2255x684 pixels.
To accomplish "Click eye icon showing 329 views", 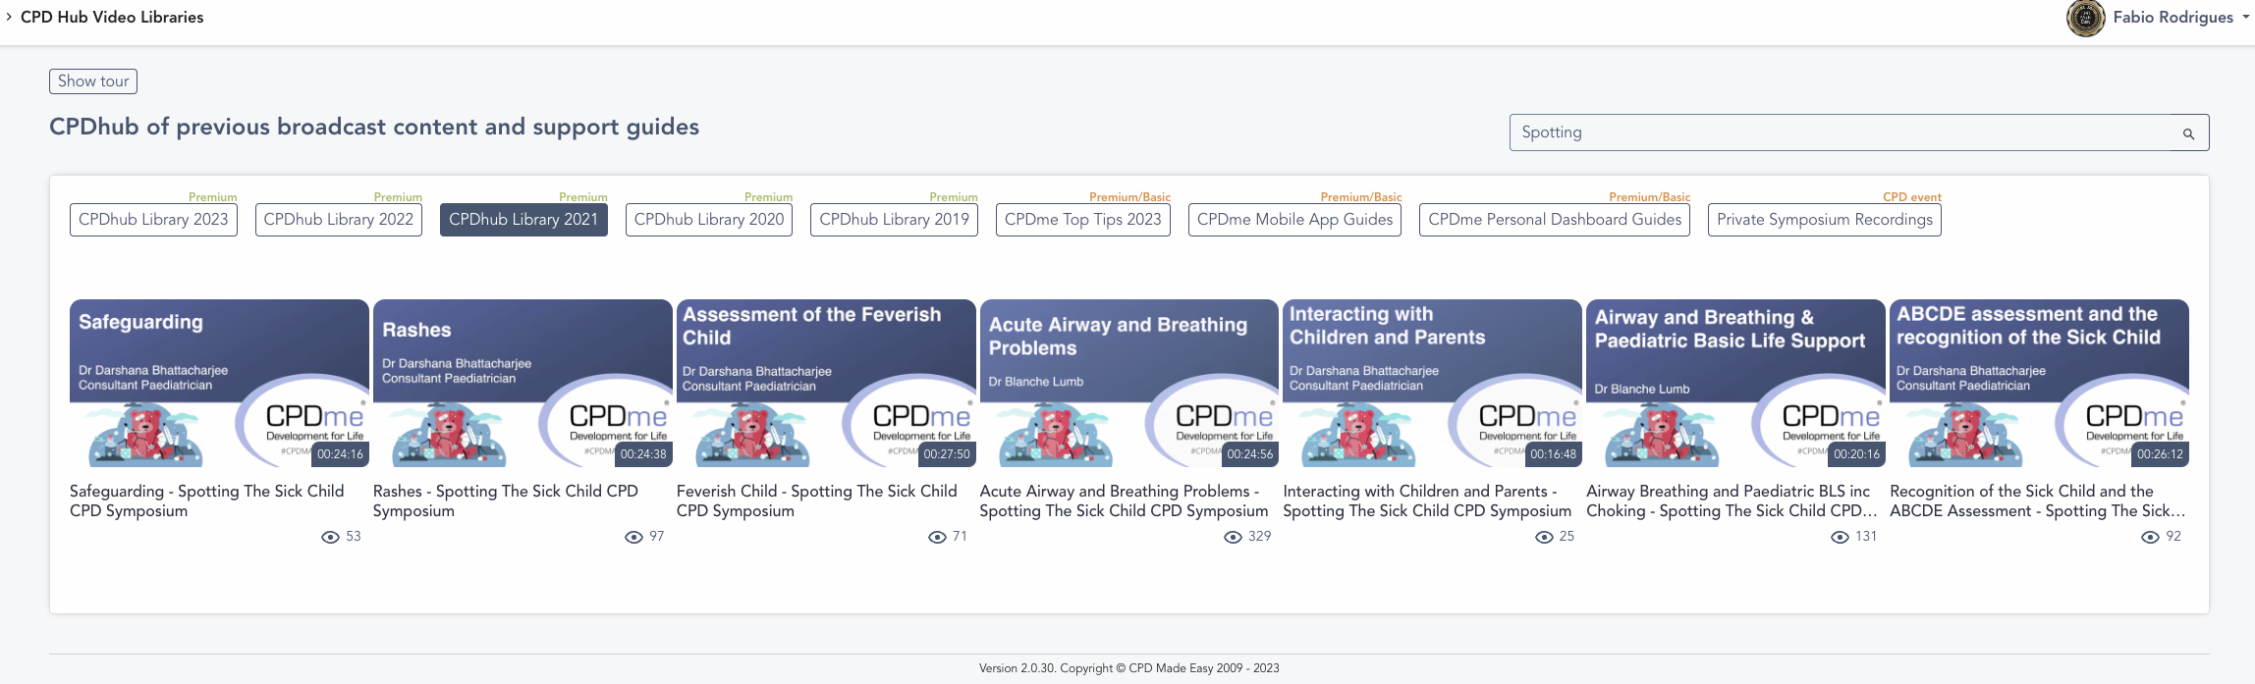I will pos(1234,537).
